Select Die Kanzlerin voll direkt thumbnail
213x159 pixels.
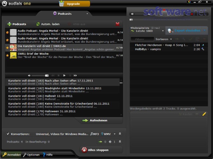pos(13,48)
